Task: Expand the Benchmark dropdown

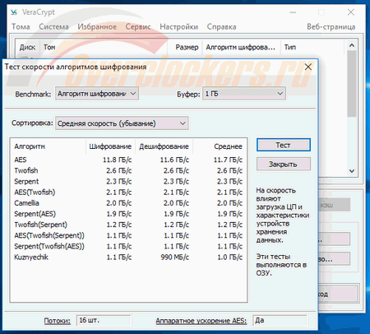Action: coord(97,94)
